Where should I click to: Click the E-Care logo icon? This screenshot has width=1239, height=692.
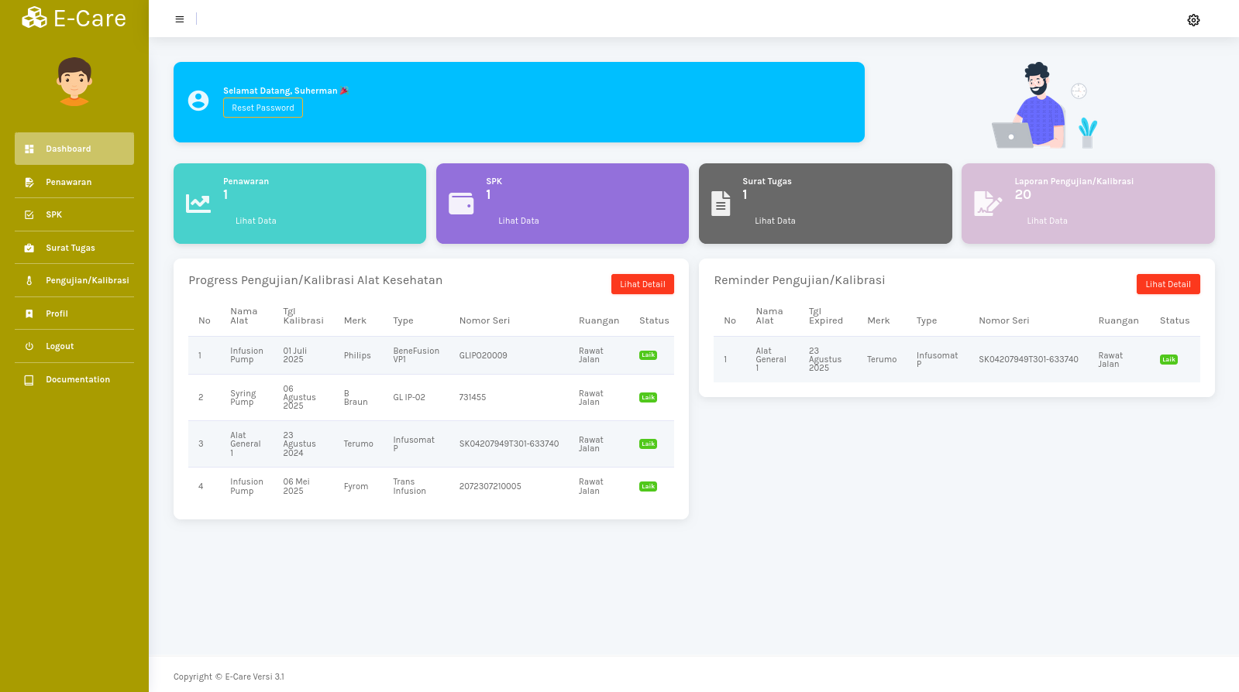[35, 18]
